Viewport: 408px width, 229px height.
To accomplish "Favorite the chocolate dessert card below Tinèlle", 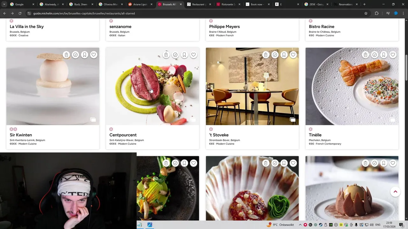I will tap(393, 163).
